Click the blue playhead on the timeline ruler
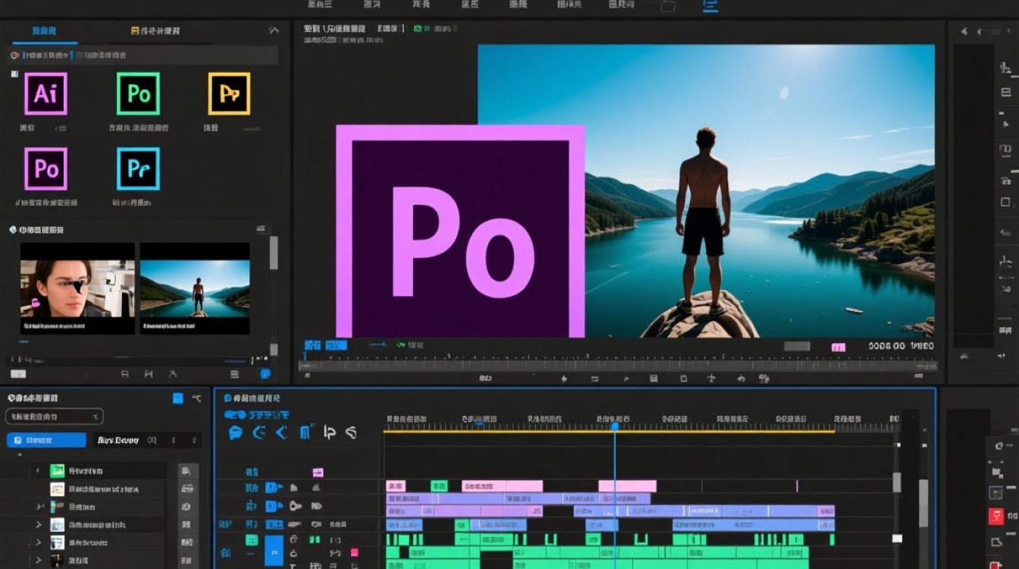This screenshot has width=1019, height=569. point(615,426)
